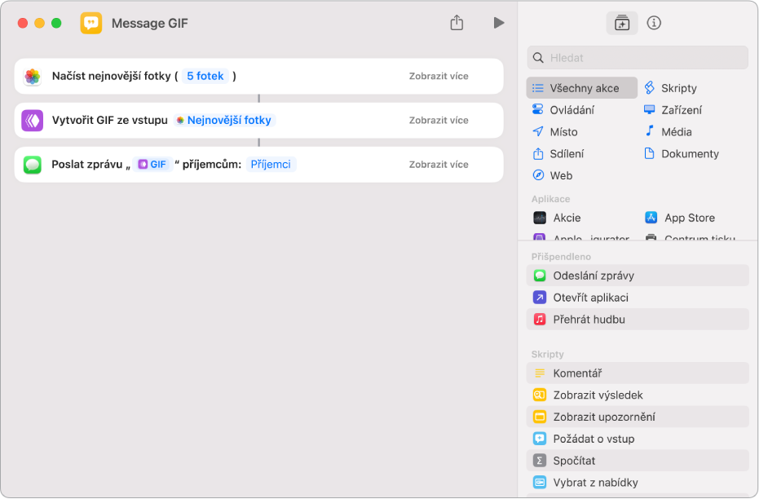Expand the GIF action with Zobrazit více

(439, 121)
